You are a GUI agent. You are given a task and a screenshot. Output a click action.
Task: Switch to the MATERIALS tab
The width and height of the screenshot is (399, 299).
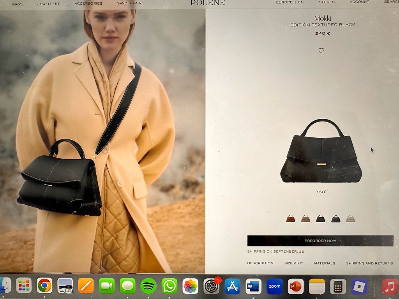(x=325, y=263)
